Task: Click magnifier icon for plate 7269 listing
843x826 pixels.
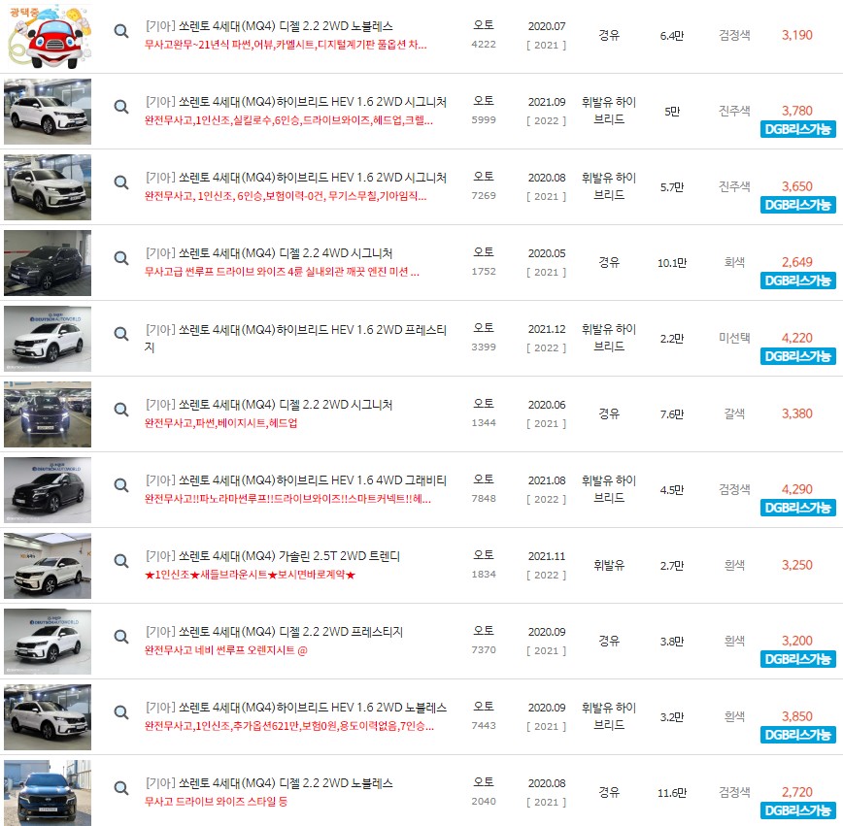Action: (x=121, y=182)
